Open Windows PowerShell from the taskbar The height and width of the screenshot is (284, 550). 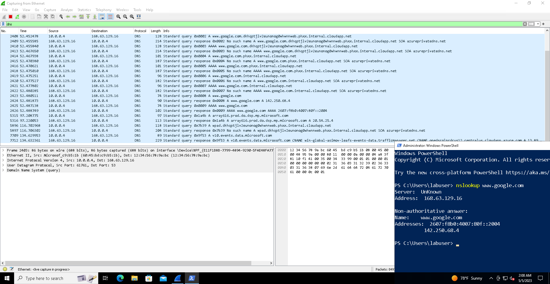click(192, 278)
